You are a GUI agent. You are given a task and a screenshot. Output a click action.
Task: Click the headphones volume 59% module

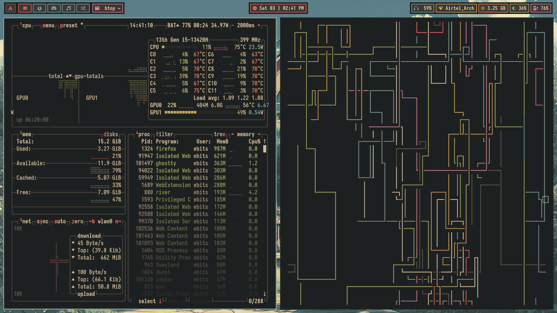[x=422, y=8]
